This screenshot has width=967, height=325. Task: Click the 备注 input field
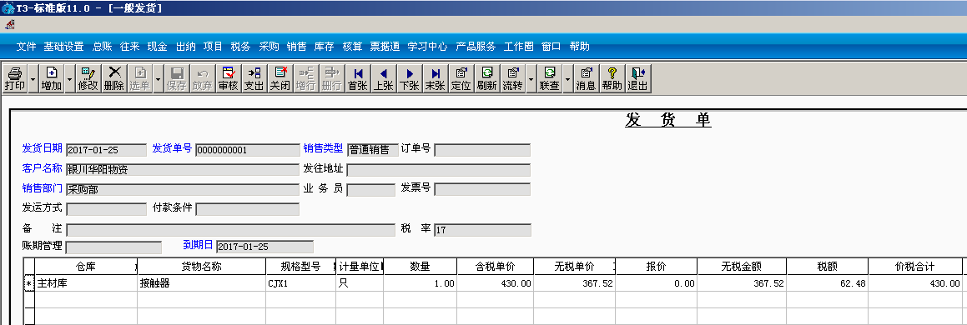(230, 230)
